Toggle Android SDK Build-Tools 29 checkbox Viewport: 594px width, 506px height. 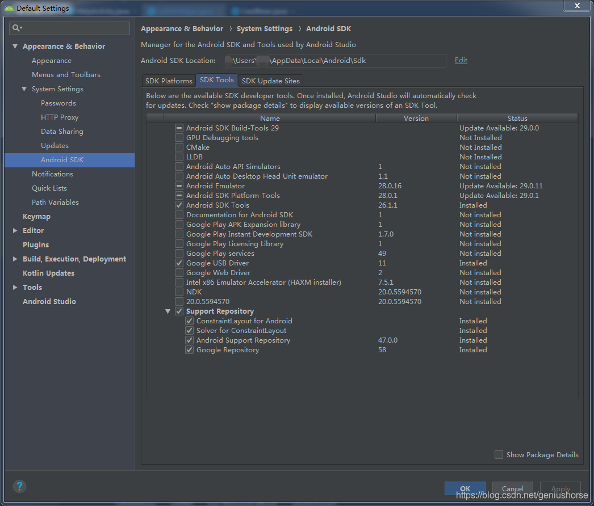[x=179, y=128]
